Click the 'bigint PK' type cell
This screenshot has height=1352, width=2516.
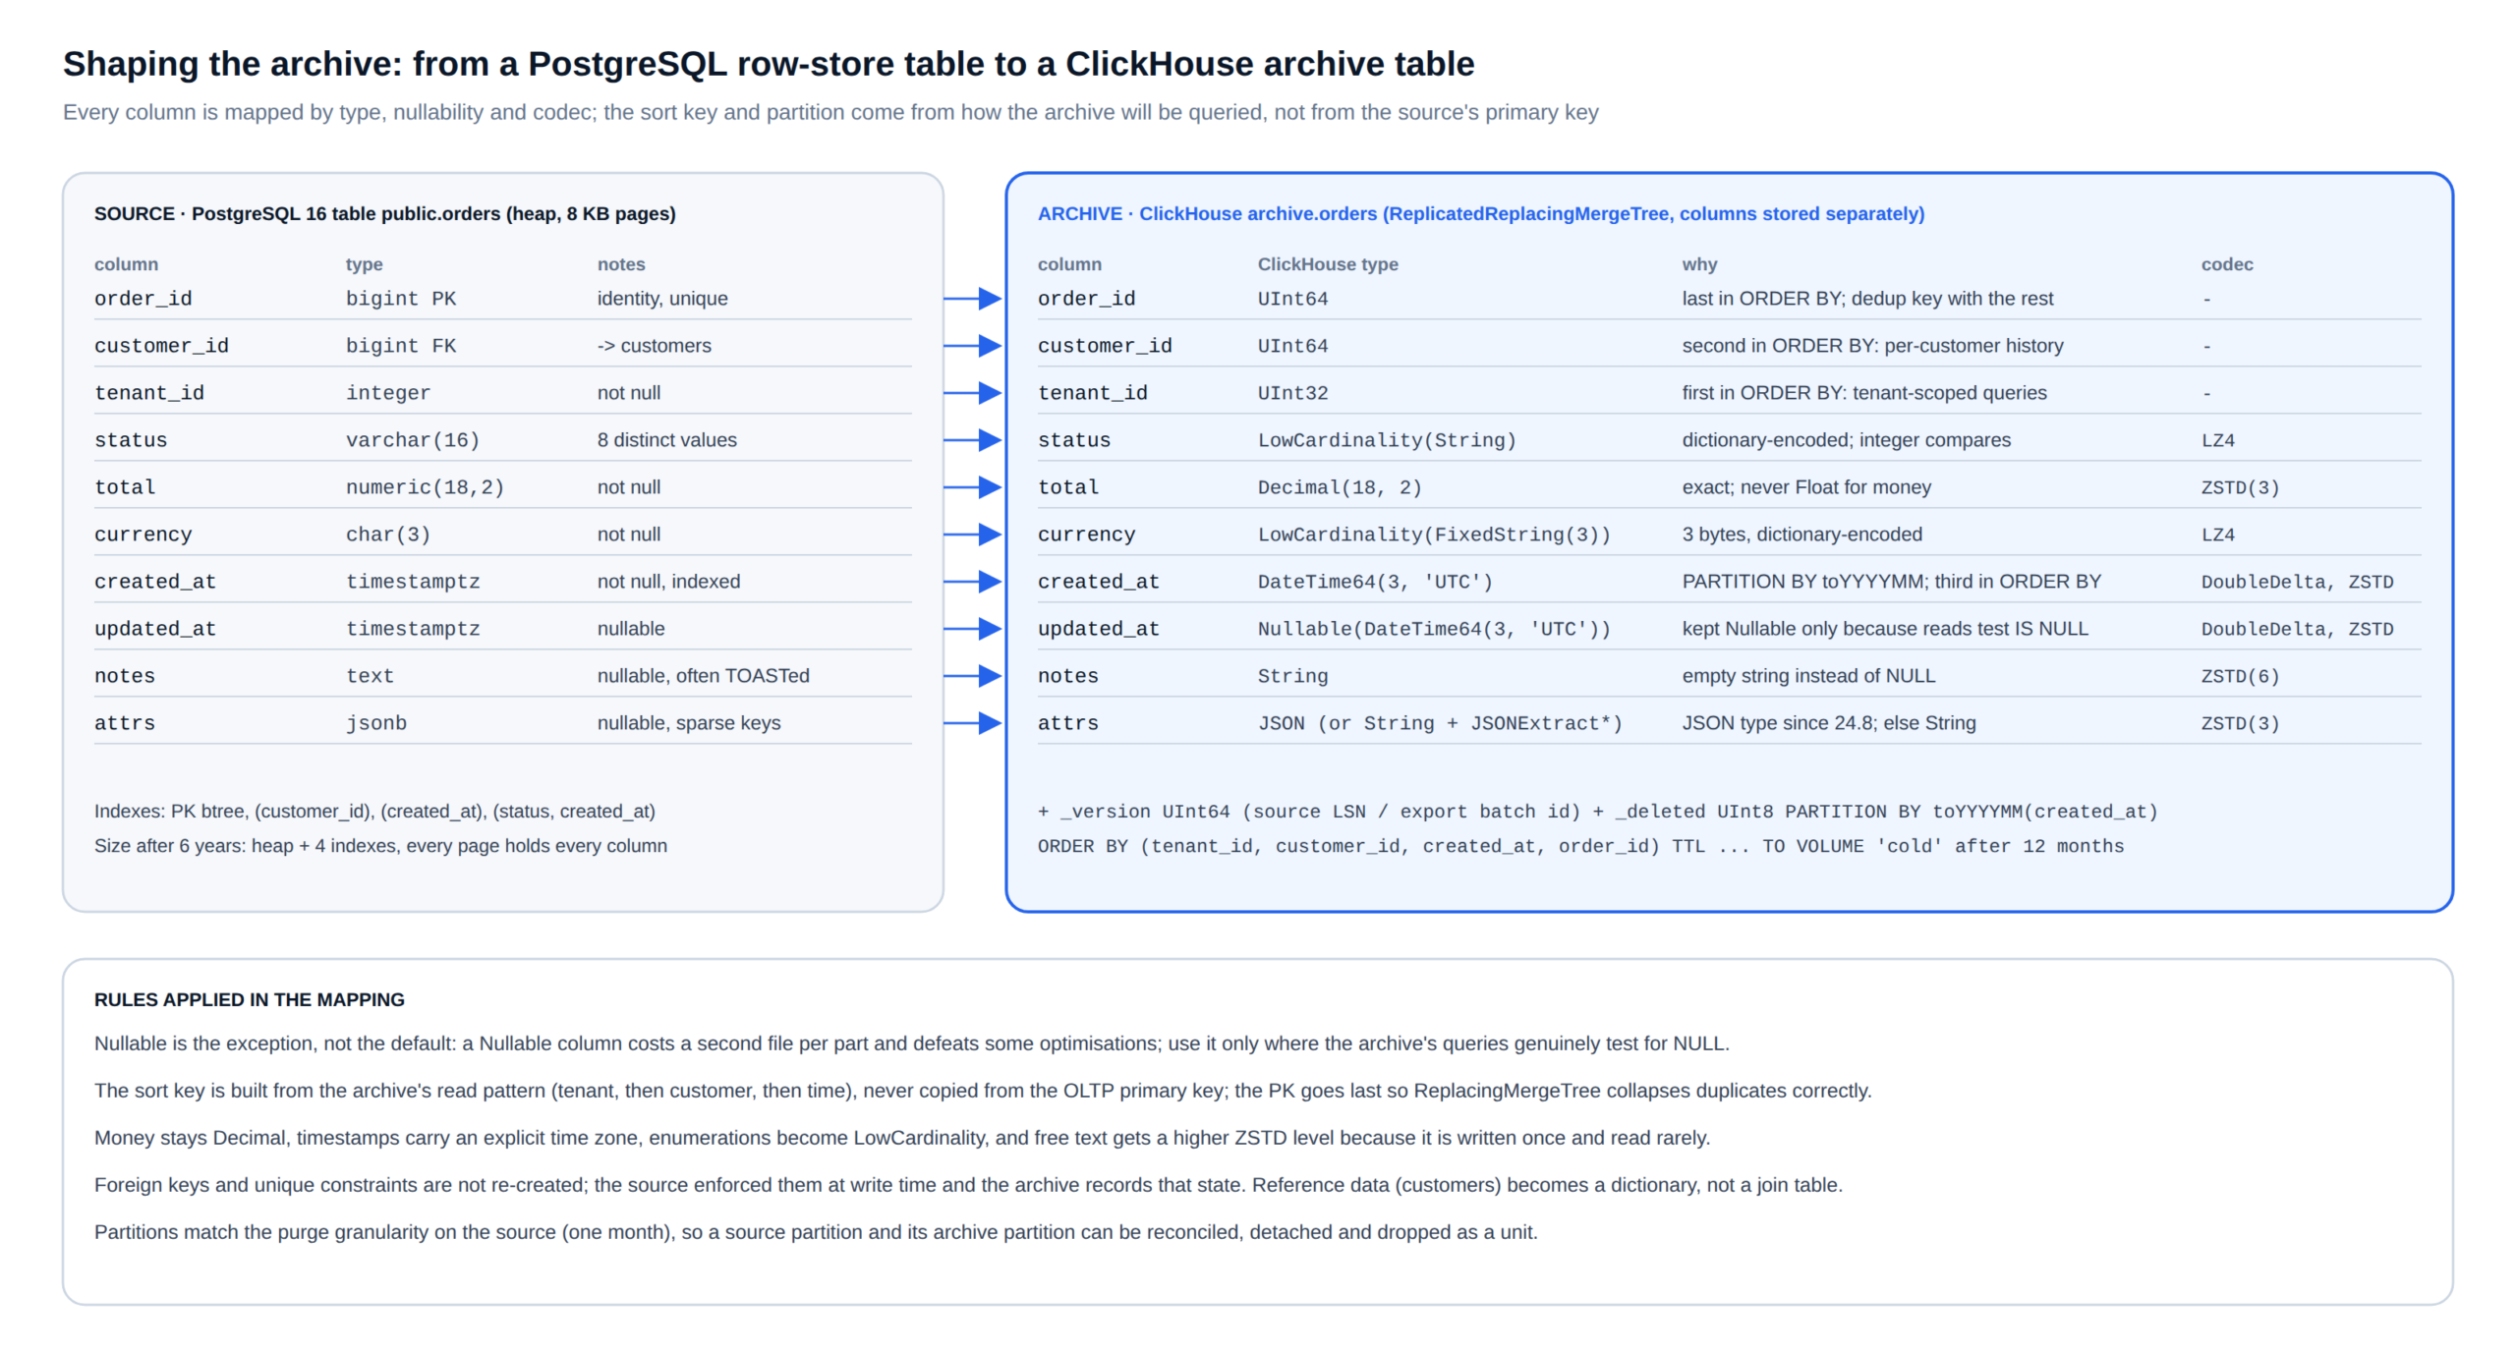point(400,299)
